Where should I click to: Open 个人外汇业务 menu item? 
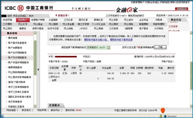98,24
